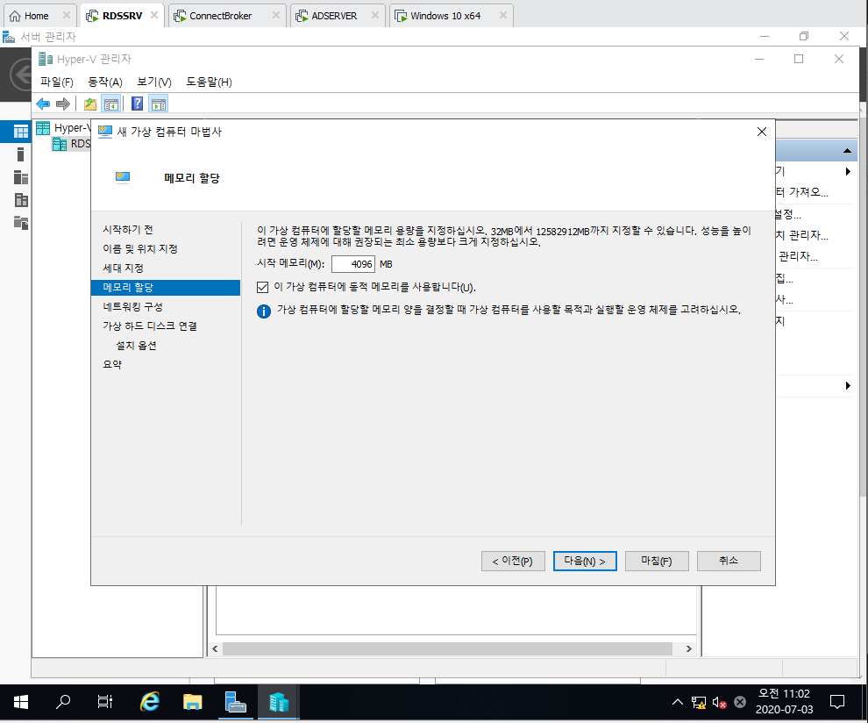Click horizontal scrollbar right arrow
Image resolution: width=868 pixels, height=723 pixels.
point(688,648)
